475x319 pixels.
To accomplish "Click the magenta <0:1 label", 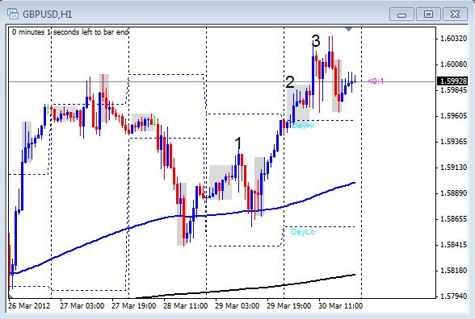I will point(376,81).
